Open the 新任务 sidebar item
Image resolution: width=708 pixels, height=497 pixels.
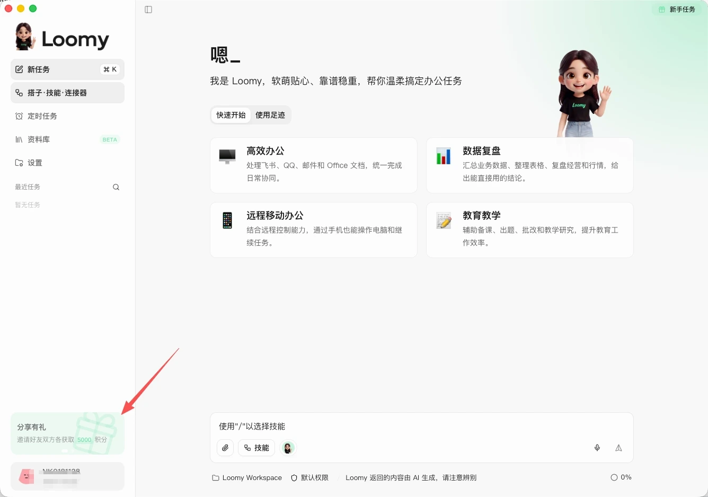tap(67, 69)
